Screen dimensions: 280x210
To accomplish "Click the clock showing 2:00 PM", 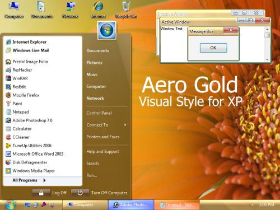I will 267,204.
